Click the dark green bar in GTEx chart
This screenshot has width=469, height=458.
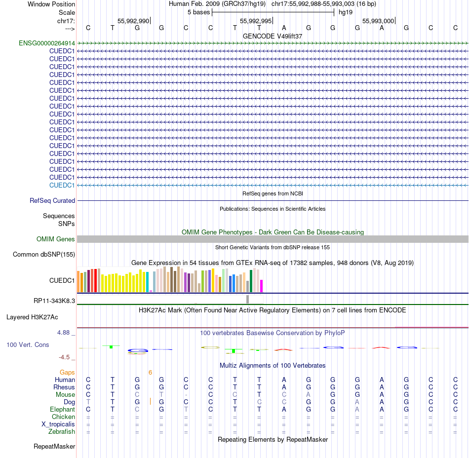tap(251, 281)
